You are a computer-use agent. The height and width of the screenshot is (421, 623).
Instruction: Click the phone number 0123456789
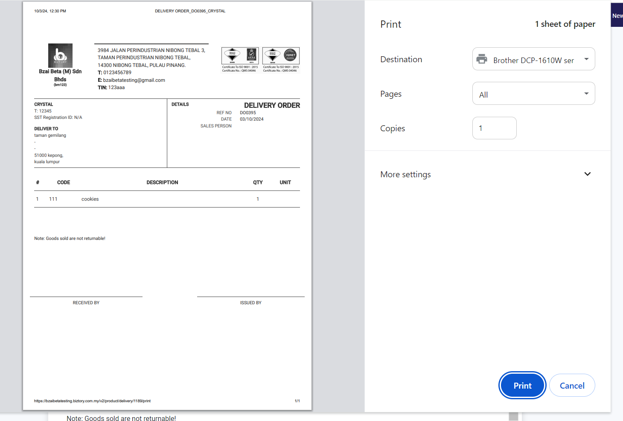(x=117, y=72)
